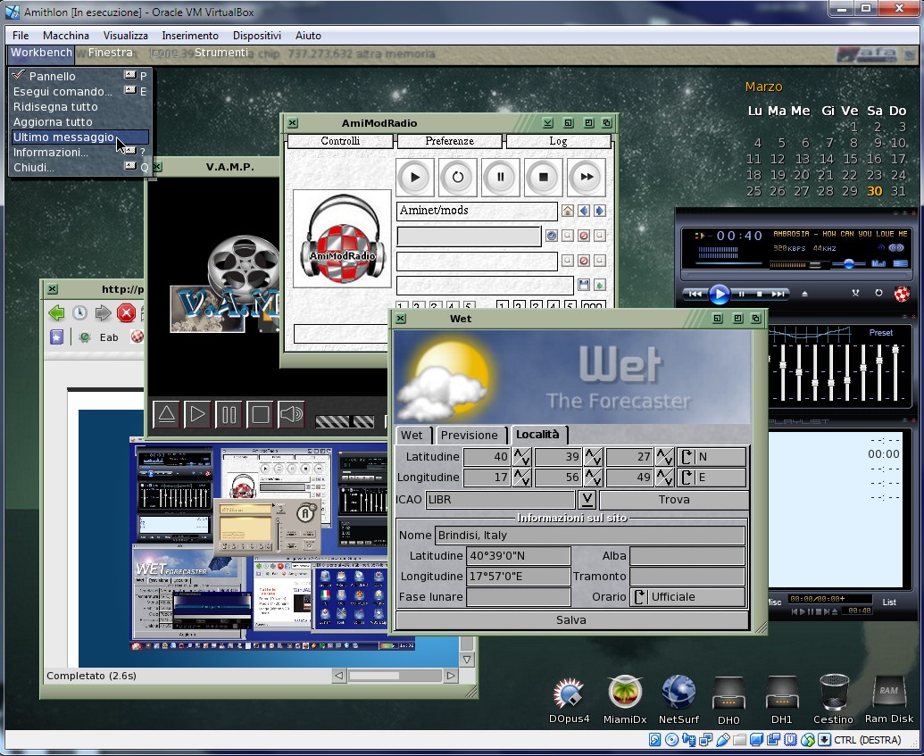Mute audio with V.A.M.P. speaker icon
This screenshot has width=924, height=756.
(x=291, y=414)
